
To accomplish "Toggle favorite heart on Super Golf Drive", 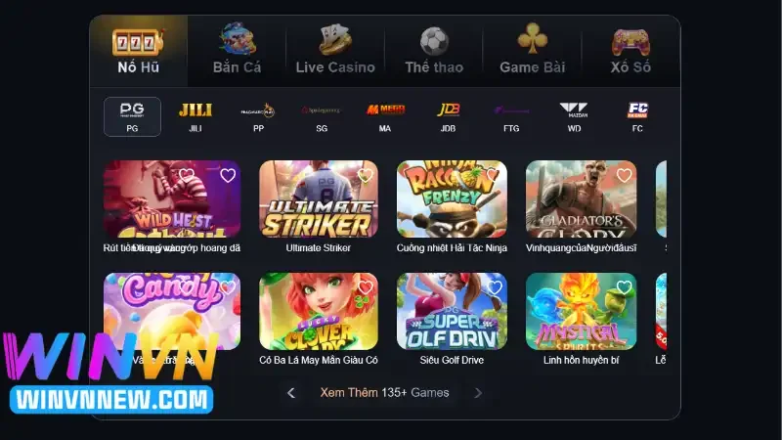I will tap(495, 286).
